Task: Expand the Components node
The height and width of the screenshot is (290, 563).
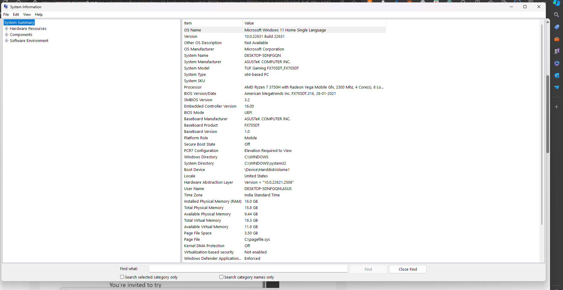Action: tap(7, 34)
